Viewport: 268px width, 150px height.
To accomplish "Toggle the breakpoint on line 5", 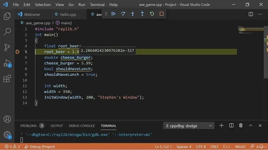I will coord(18,52).
